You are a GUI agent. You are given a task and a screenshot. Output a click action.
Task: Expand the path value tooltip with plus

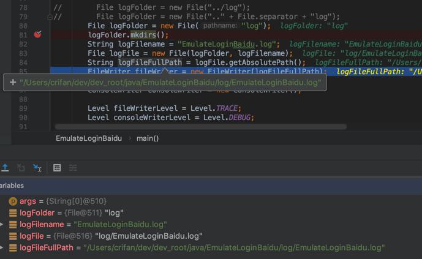[x=13, y=82]
